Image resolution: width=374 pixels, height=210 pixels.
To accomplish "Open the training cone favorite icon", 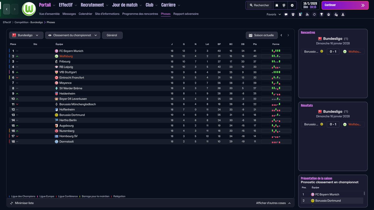I will pyautogui.click(x=343, y=14).
